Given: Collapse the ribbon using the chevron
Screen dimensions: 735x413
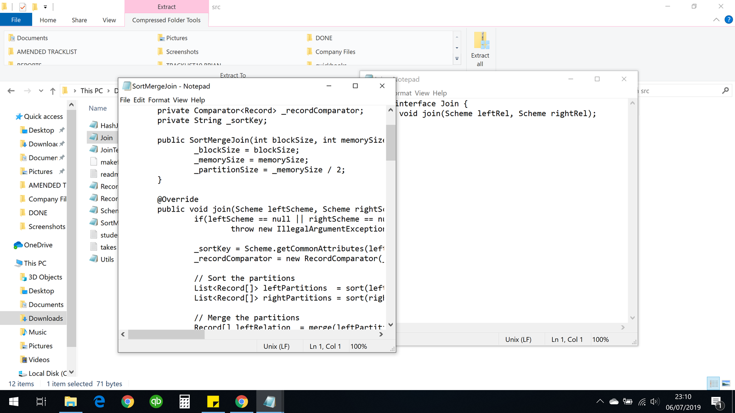Looking at the screenshot, I should pos(716,20).
